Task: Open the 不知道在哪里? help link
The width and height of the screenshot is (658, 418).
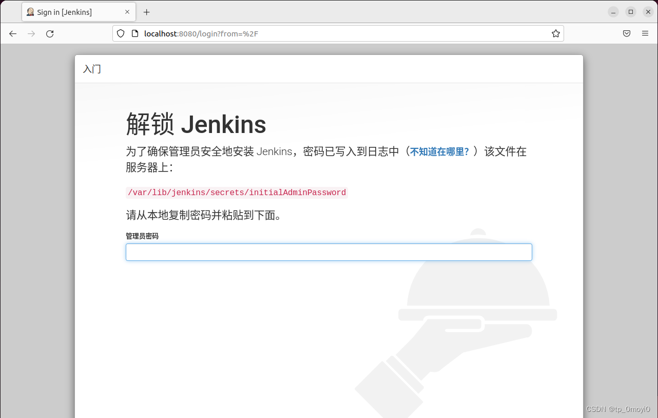Action: pyautogui.click(x=439, y=151)
